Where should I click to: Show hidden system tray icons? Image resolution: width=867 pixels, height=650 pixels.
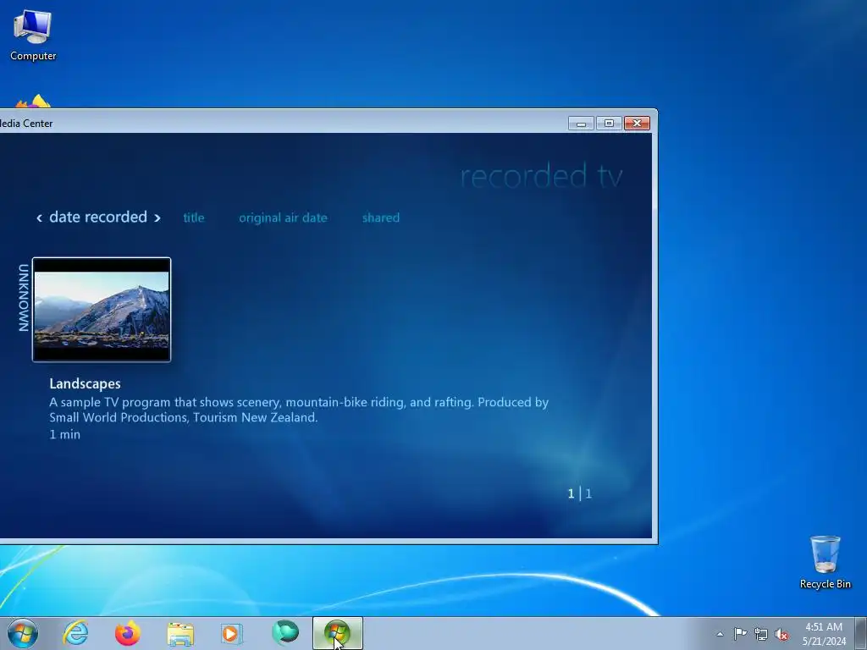coord(720,634)
